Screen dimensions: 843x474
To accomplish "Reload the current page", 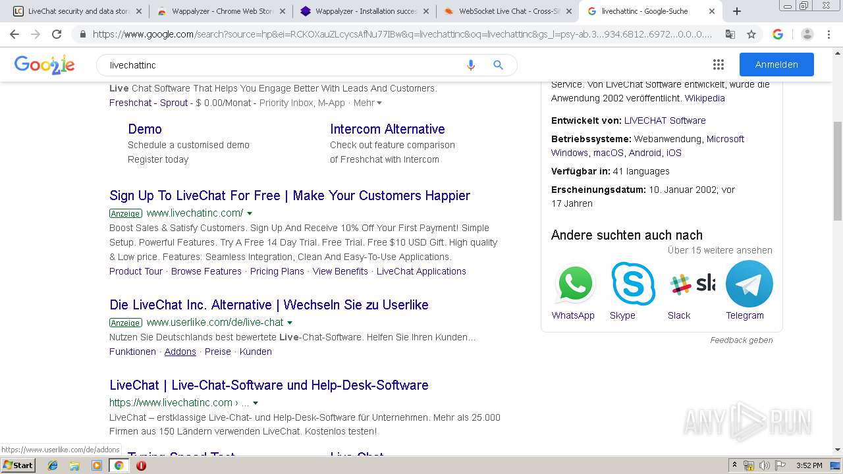I will (x=57, y=34).
